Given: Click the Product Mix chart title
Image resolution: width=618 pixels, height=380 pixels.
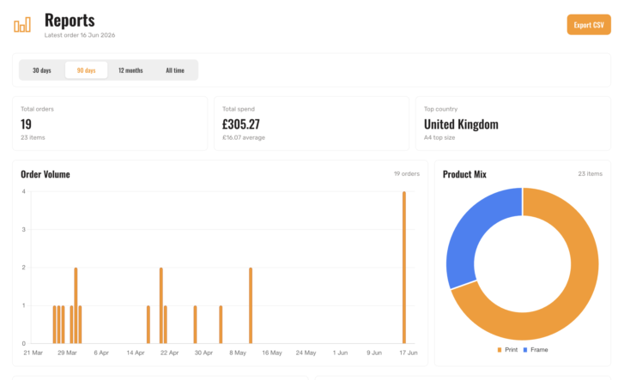Looking at the screenshot, I should (x=464, y=174).
